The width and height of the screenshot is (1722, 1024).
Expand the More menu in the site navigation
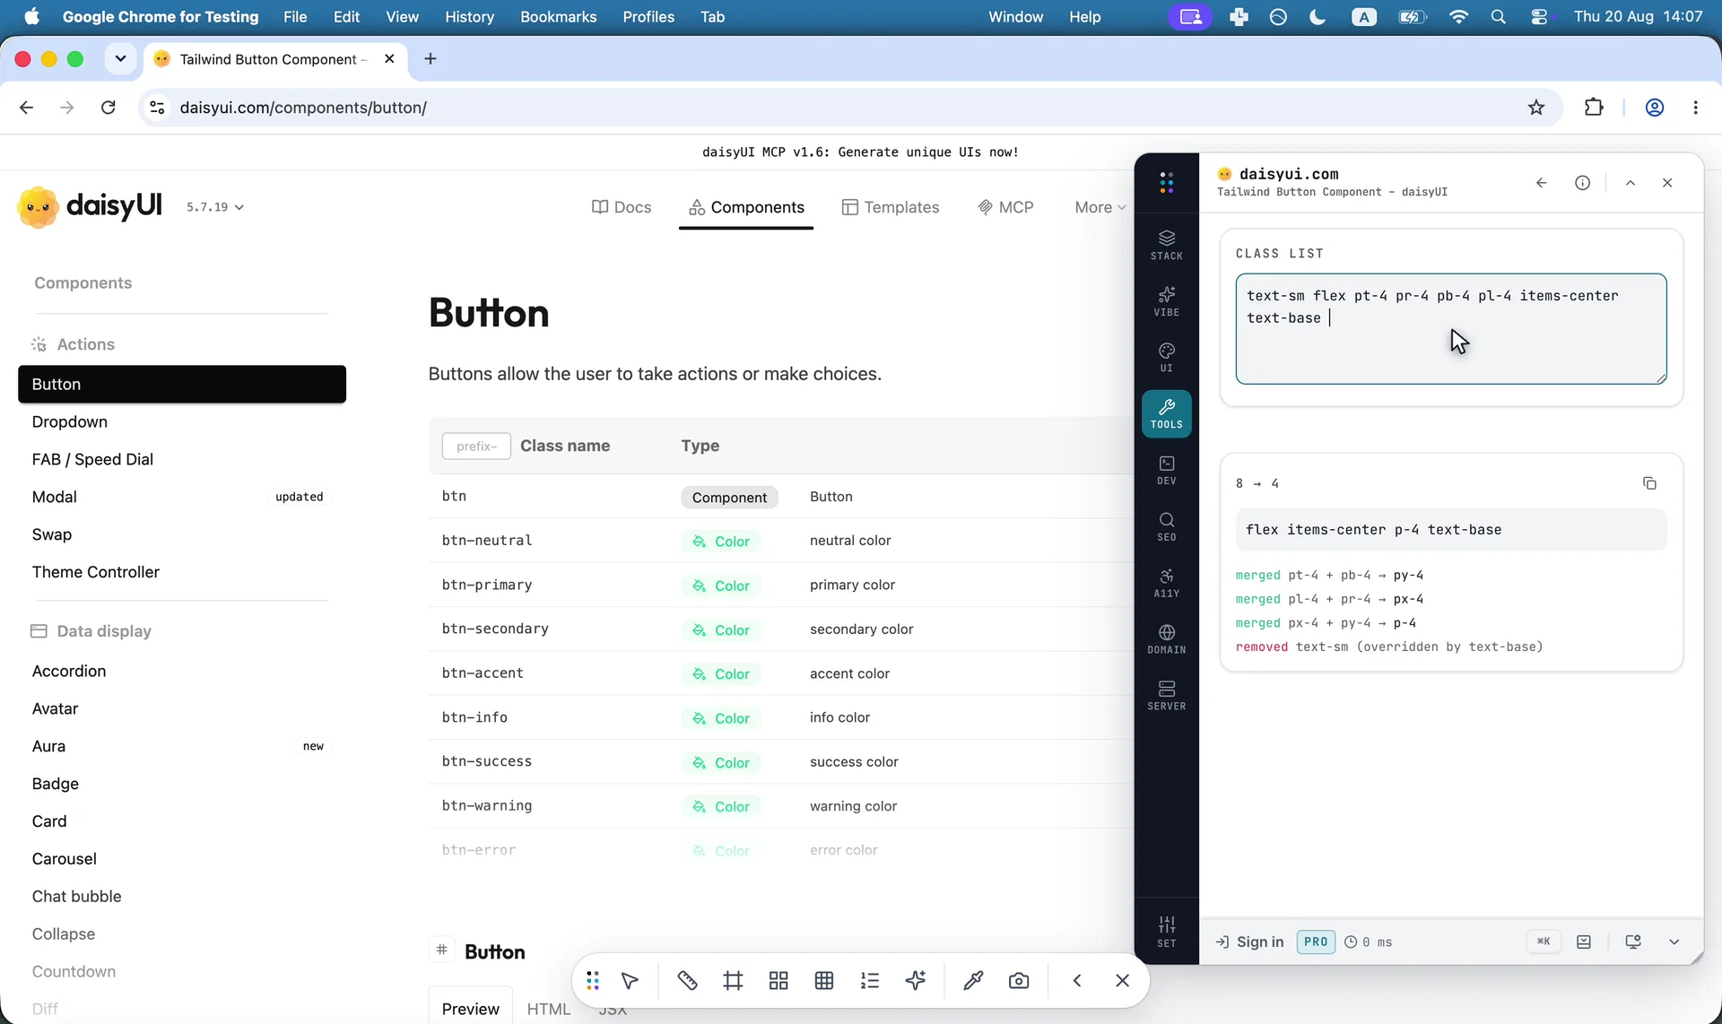(x=1100, y=207)
